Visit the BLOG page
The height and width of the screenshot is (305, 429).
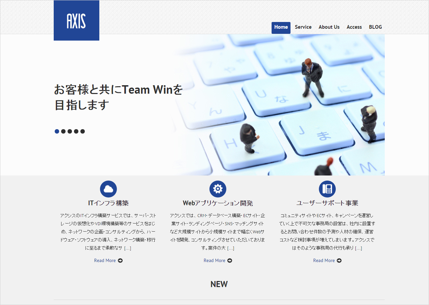point(375,27)
